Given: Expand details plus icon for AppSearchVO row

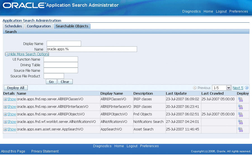Looking at the screenshot, I should click(x=5, y=130).
